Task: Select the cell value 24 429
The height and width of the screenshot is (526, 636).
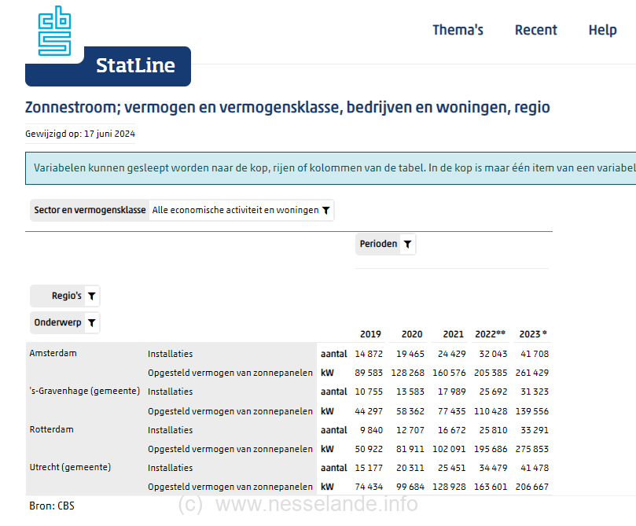Action: (x=451, y=354)
